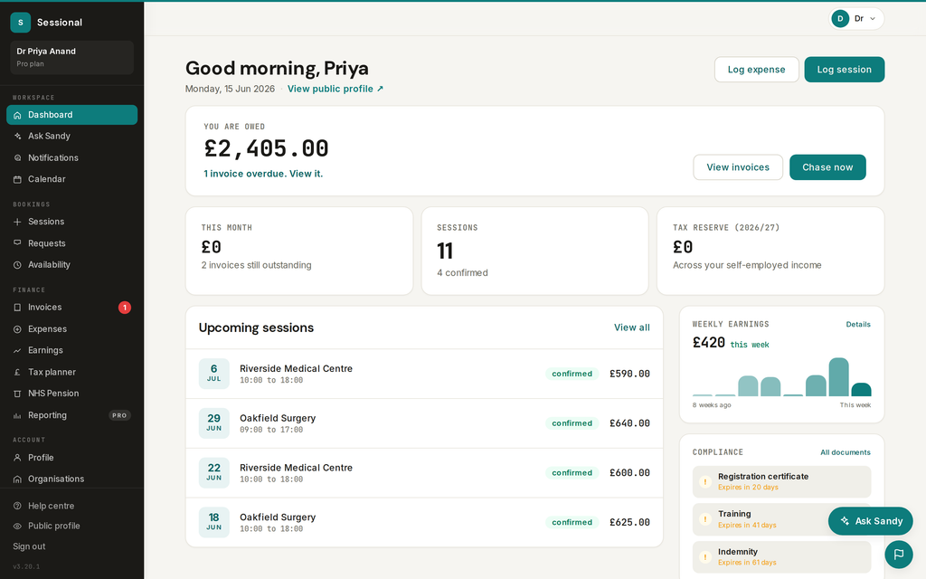
Task: Click the Invoices document icon
Action: 17,308
